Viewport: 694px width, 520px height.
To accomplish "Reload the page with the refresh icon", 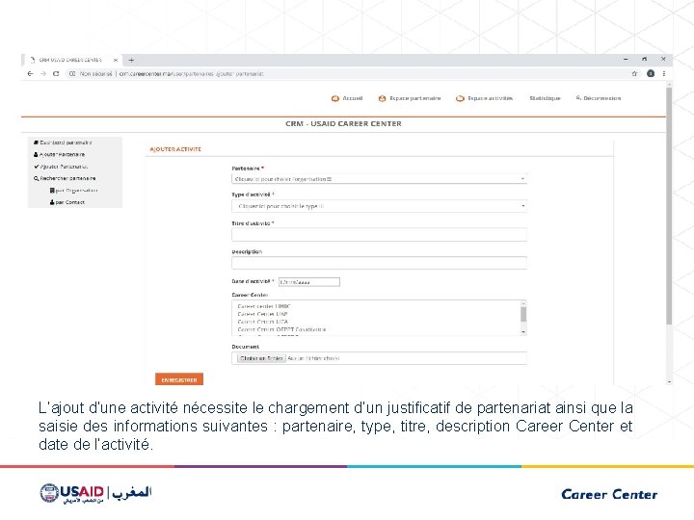I will click(56, 74).
